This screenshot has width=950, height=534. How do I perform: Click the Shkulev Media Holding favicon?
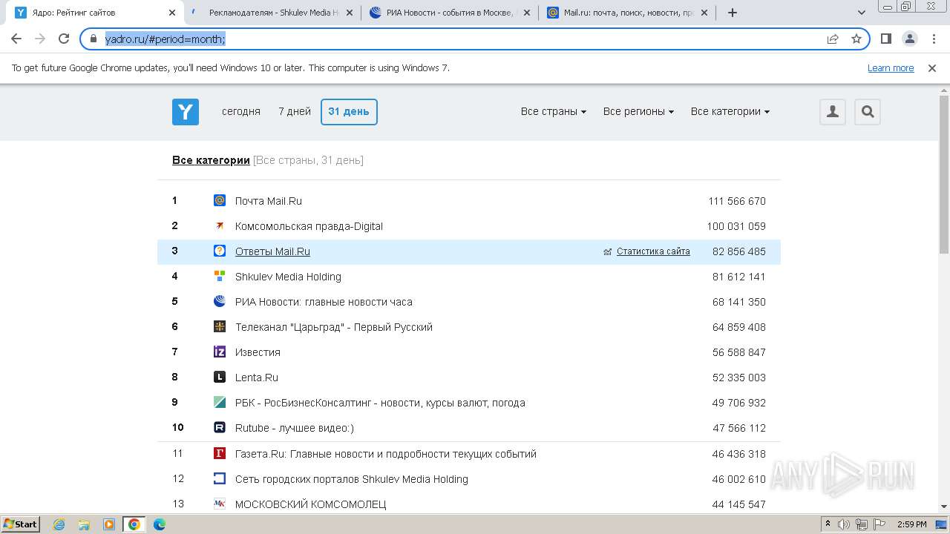click(x=220, y=276)
